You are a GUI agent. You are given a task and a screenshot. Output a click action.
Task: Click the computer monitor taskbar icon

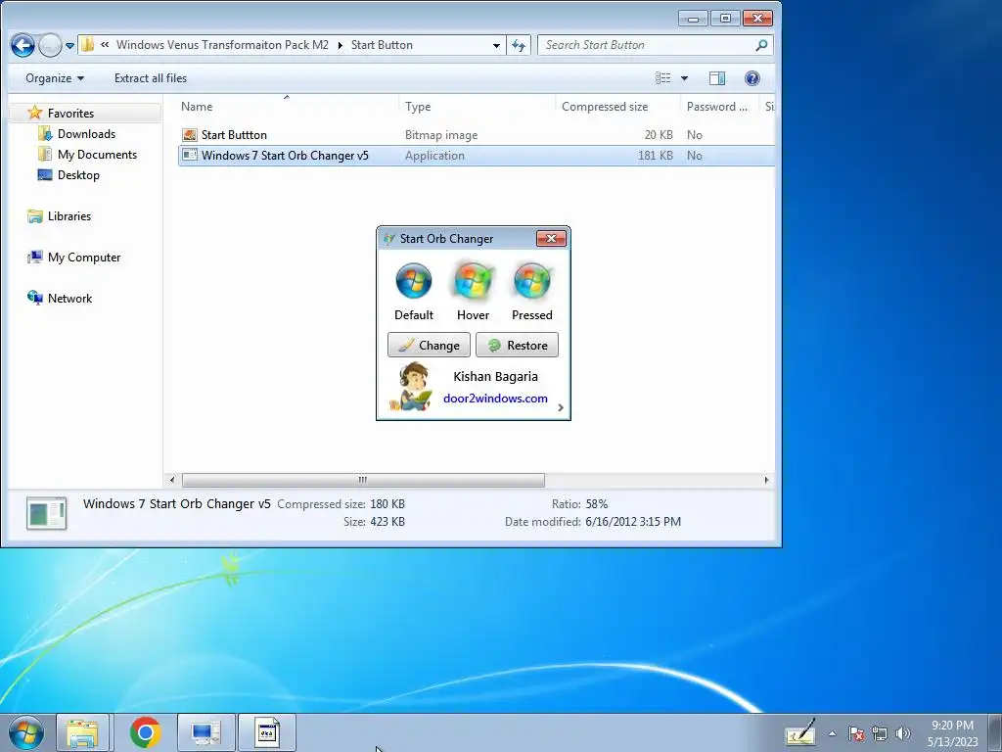pos(206,732)
